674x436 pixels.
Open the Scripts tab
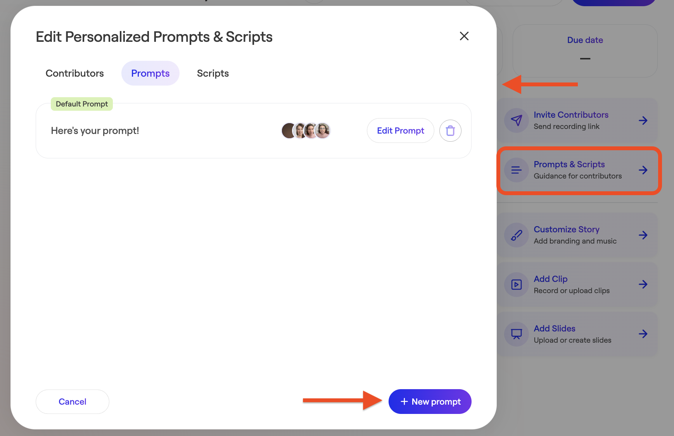[213, 73]
